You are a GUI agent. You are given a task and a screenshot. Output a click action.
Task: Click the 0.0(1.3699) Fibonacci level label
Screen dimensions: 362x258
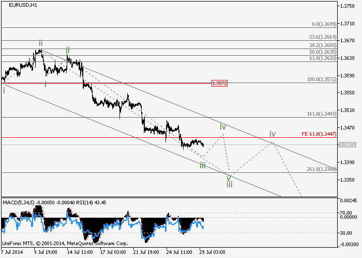coord(324,24)
